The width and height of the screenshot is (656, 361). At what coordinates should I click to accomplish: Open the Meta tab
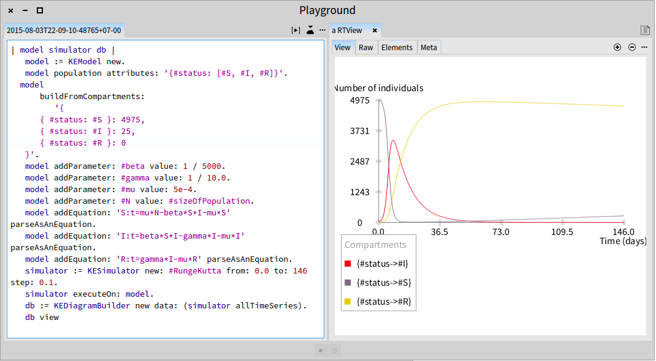pos(429,48)
